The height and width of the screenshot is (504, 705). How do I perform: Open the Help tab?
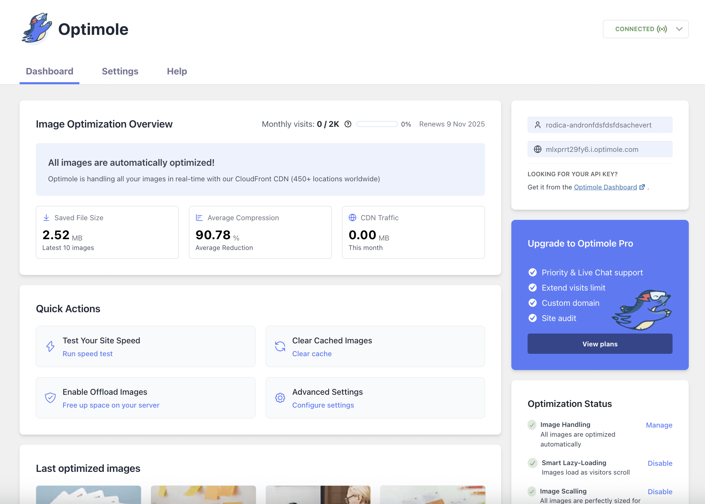click(177, 71)
